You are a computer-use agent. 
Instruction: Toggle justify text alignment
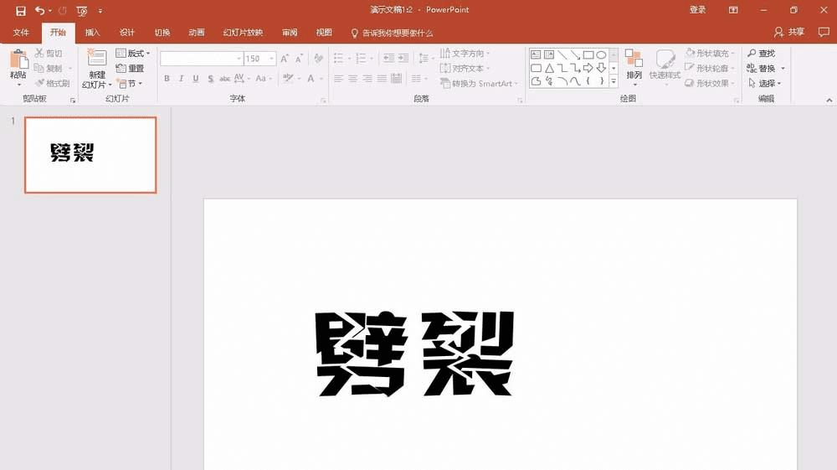[382, 79]
